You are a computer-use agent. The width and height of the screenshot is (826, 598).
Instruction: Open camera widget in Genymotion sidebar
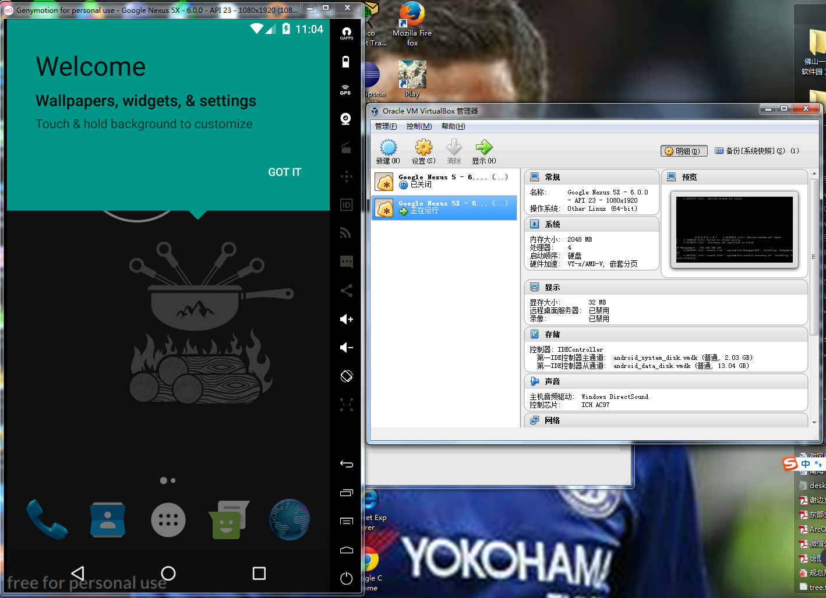tap(346, 119)
